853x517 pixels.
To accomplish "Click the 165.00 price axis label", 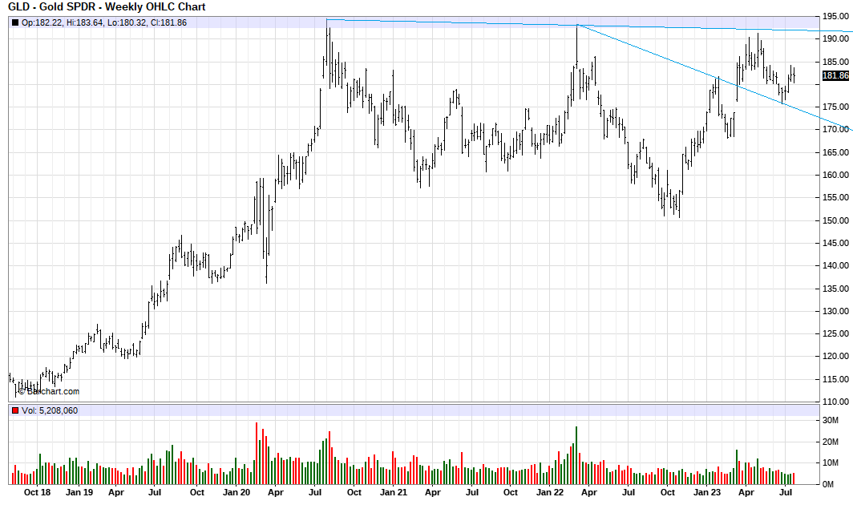I will (835, 152).
